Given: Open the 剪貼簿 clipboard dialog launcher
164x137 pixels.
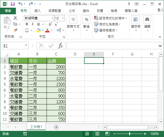Looking at the screenshot, I should (21, 37).
